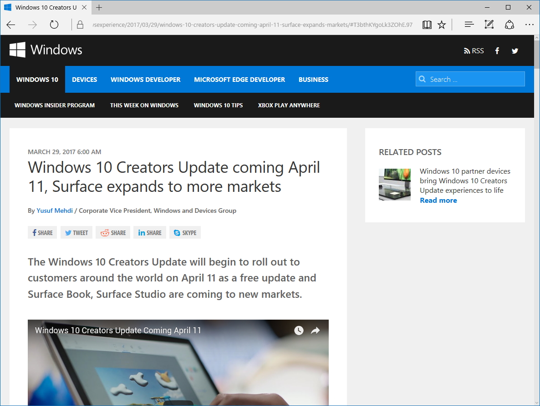Click video share arrow icon
The width and height of the screenshot is (540, 406).
(315, 331)
